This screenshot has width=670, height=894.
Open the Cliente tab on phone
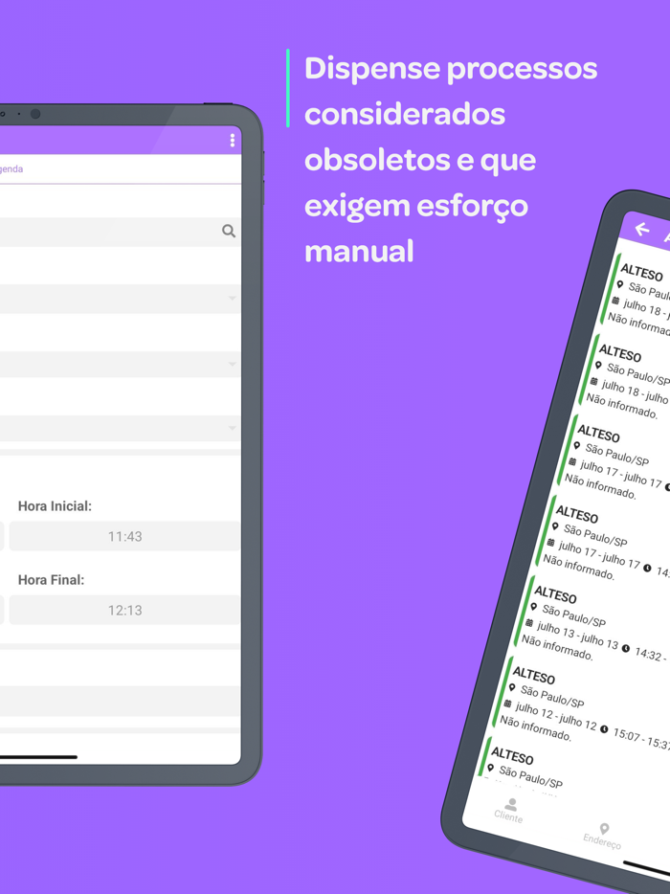508,811
